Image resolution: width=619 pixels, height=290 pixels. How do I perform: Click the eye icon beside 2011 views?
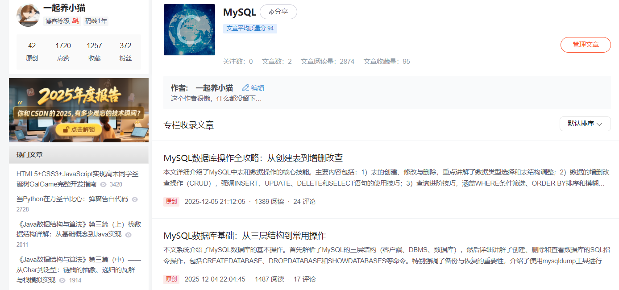coord(128,234)
